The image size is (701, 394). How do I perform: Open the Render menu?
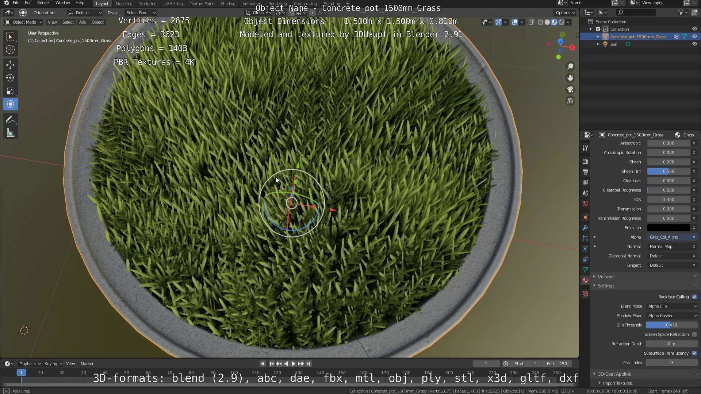tap(43, 3)
